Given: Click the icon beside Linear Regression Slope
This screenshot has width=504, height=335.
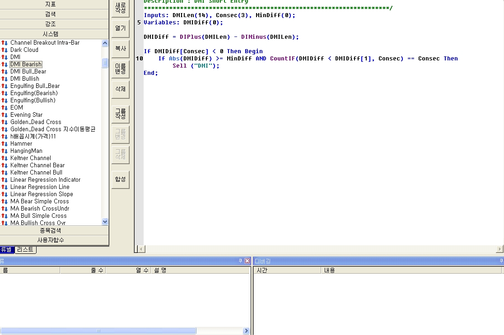Looking at the screenshot, I should tap(5, 194).
